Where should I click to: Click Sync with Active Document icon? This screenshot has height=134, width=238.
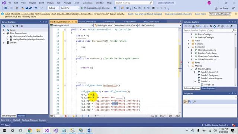tap(211, 26)
